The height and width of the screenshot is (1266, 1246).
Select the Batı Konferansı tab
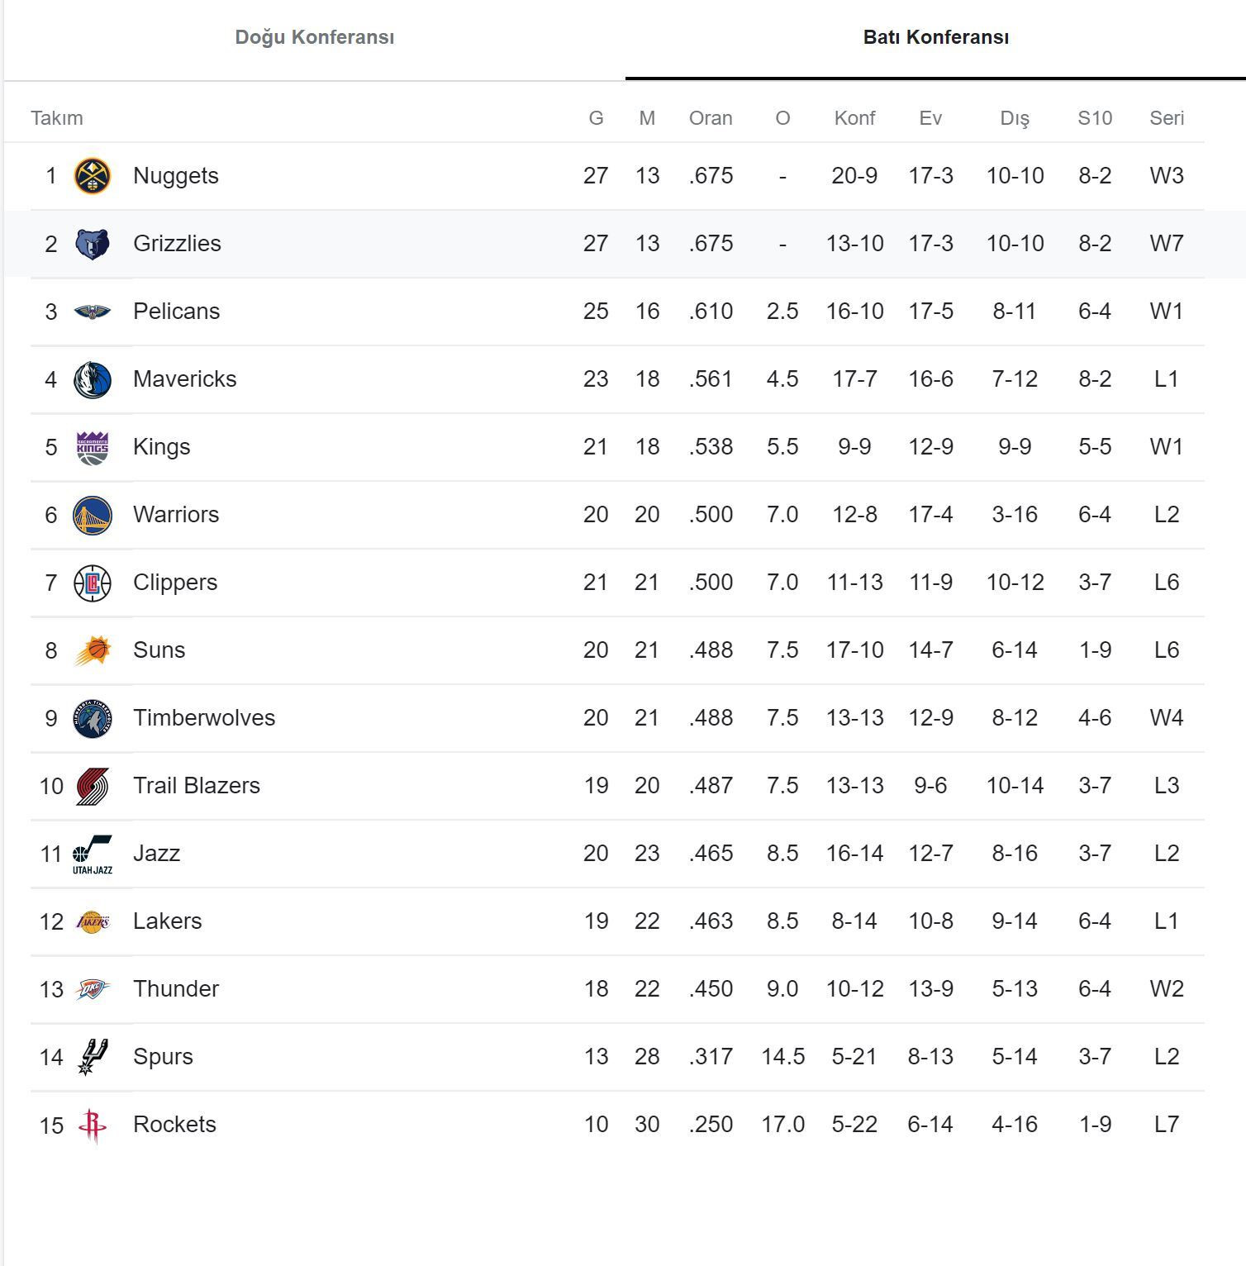[935, 37]
